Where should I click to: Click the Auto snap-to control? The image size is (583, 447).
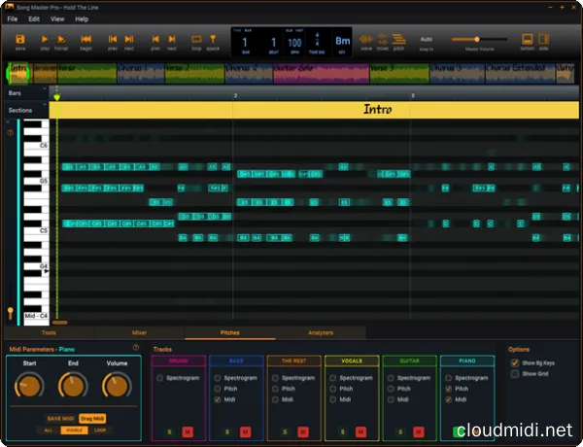pos(427,40)
